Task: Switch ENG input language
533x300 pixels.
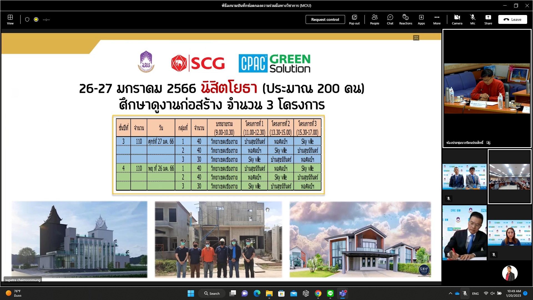Action: pyautogui.click(x=475, y=293)
